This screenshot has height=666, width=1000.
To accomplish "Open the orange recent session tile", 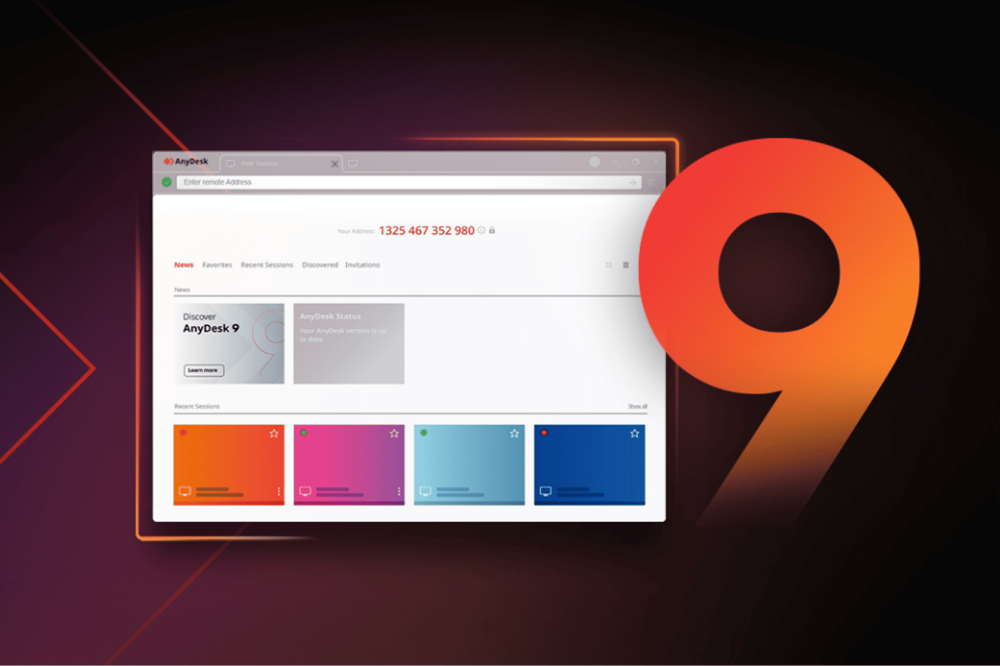I will pyautogui.click(x=229, y=465).
